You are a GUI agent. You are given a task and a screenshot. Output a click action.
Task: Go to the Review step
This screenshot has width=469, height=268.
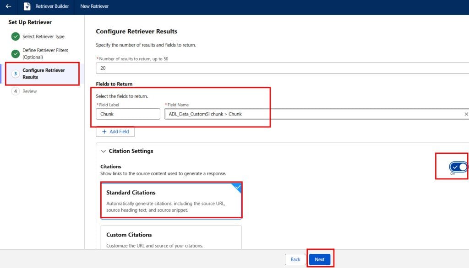coord(30,91)
